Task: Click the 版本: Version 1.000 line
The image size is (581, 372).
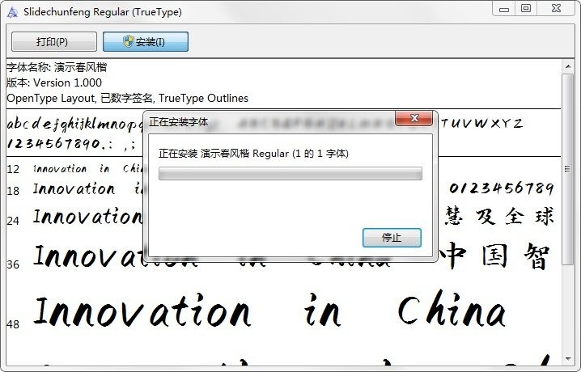Action: coord(54,82)
